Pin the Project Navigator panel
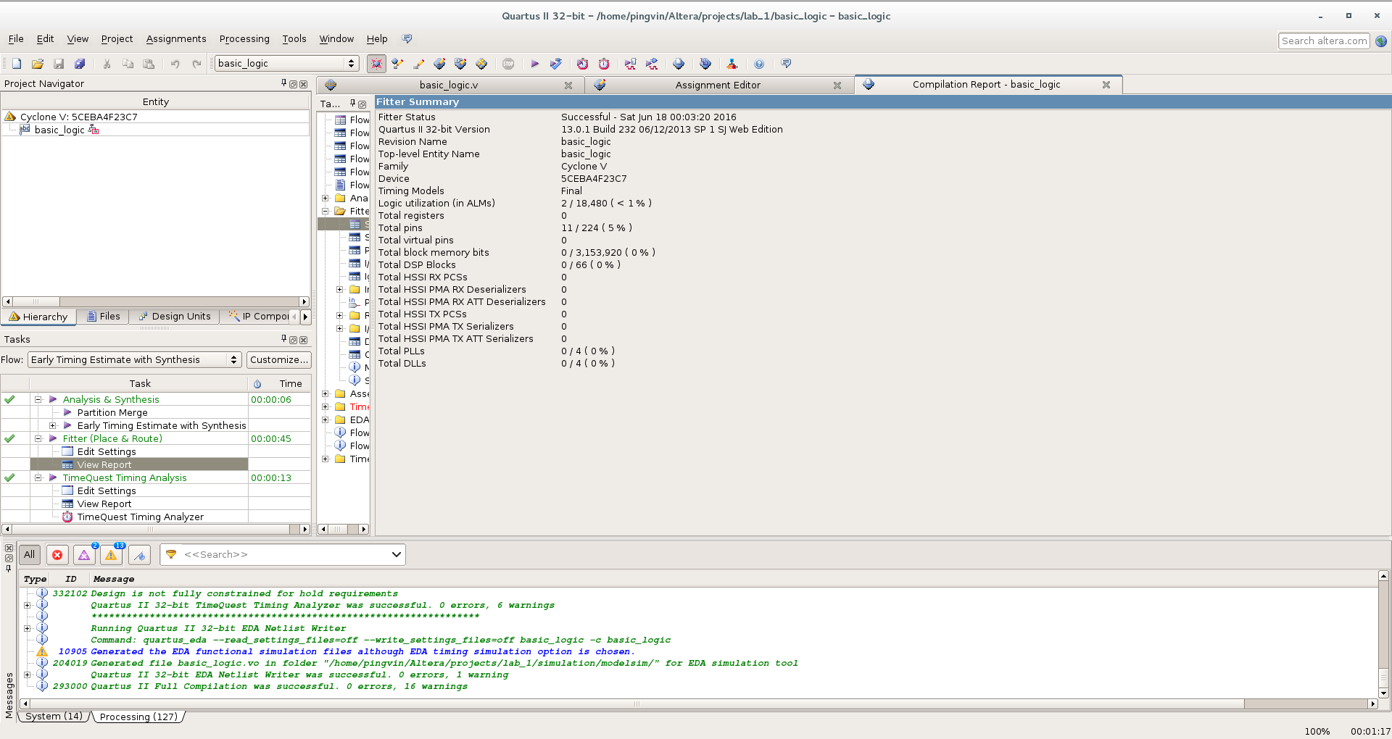1392x739 pixels. tap(283, 84)
